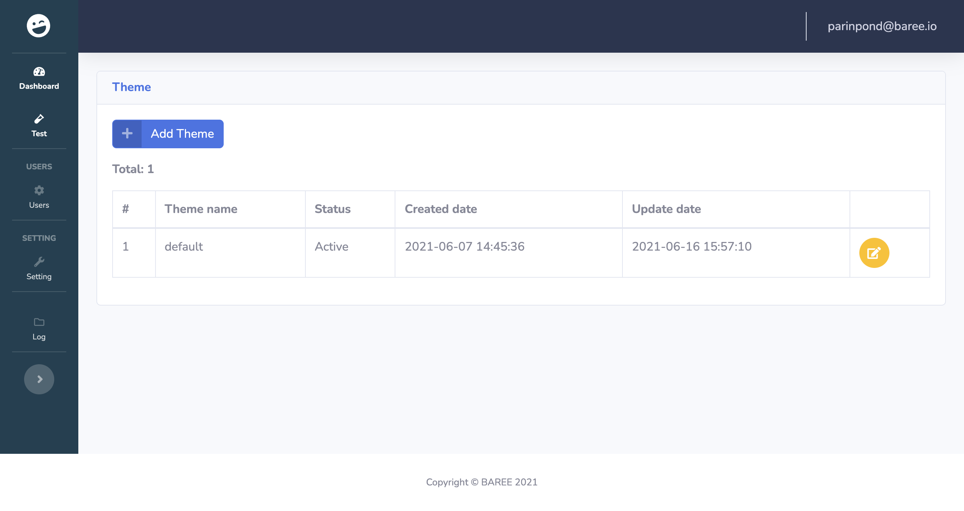Edit the default theme with yellow pencil
964x511 pixels.
[x=874, y=252]
